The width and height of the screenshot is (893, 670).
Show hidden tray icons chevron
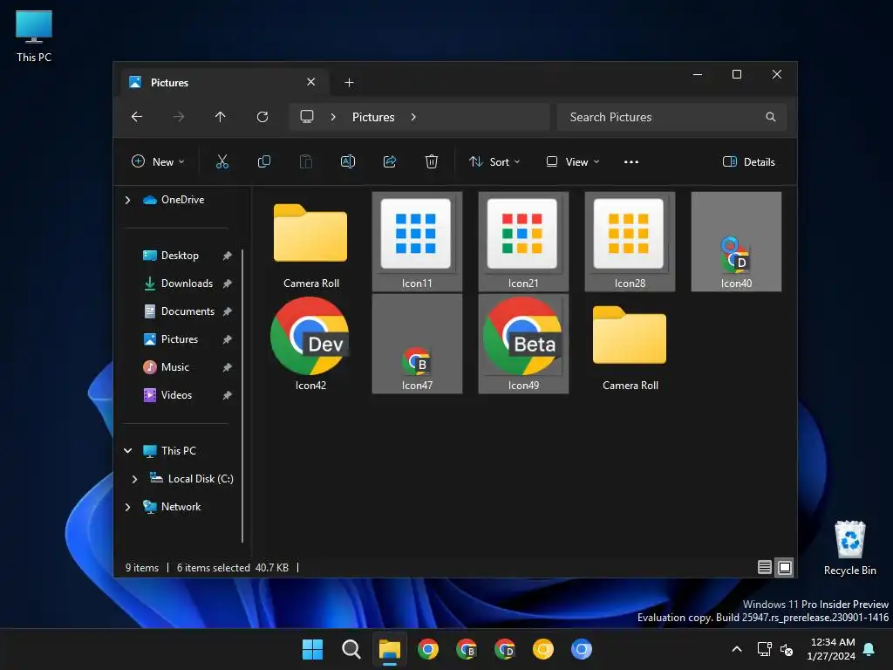(736, 649)
